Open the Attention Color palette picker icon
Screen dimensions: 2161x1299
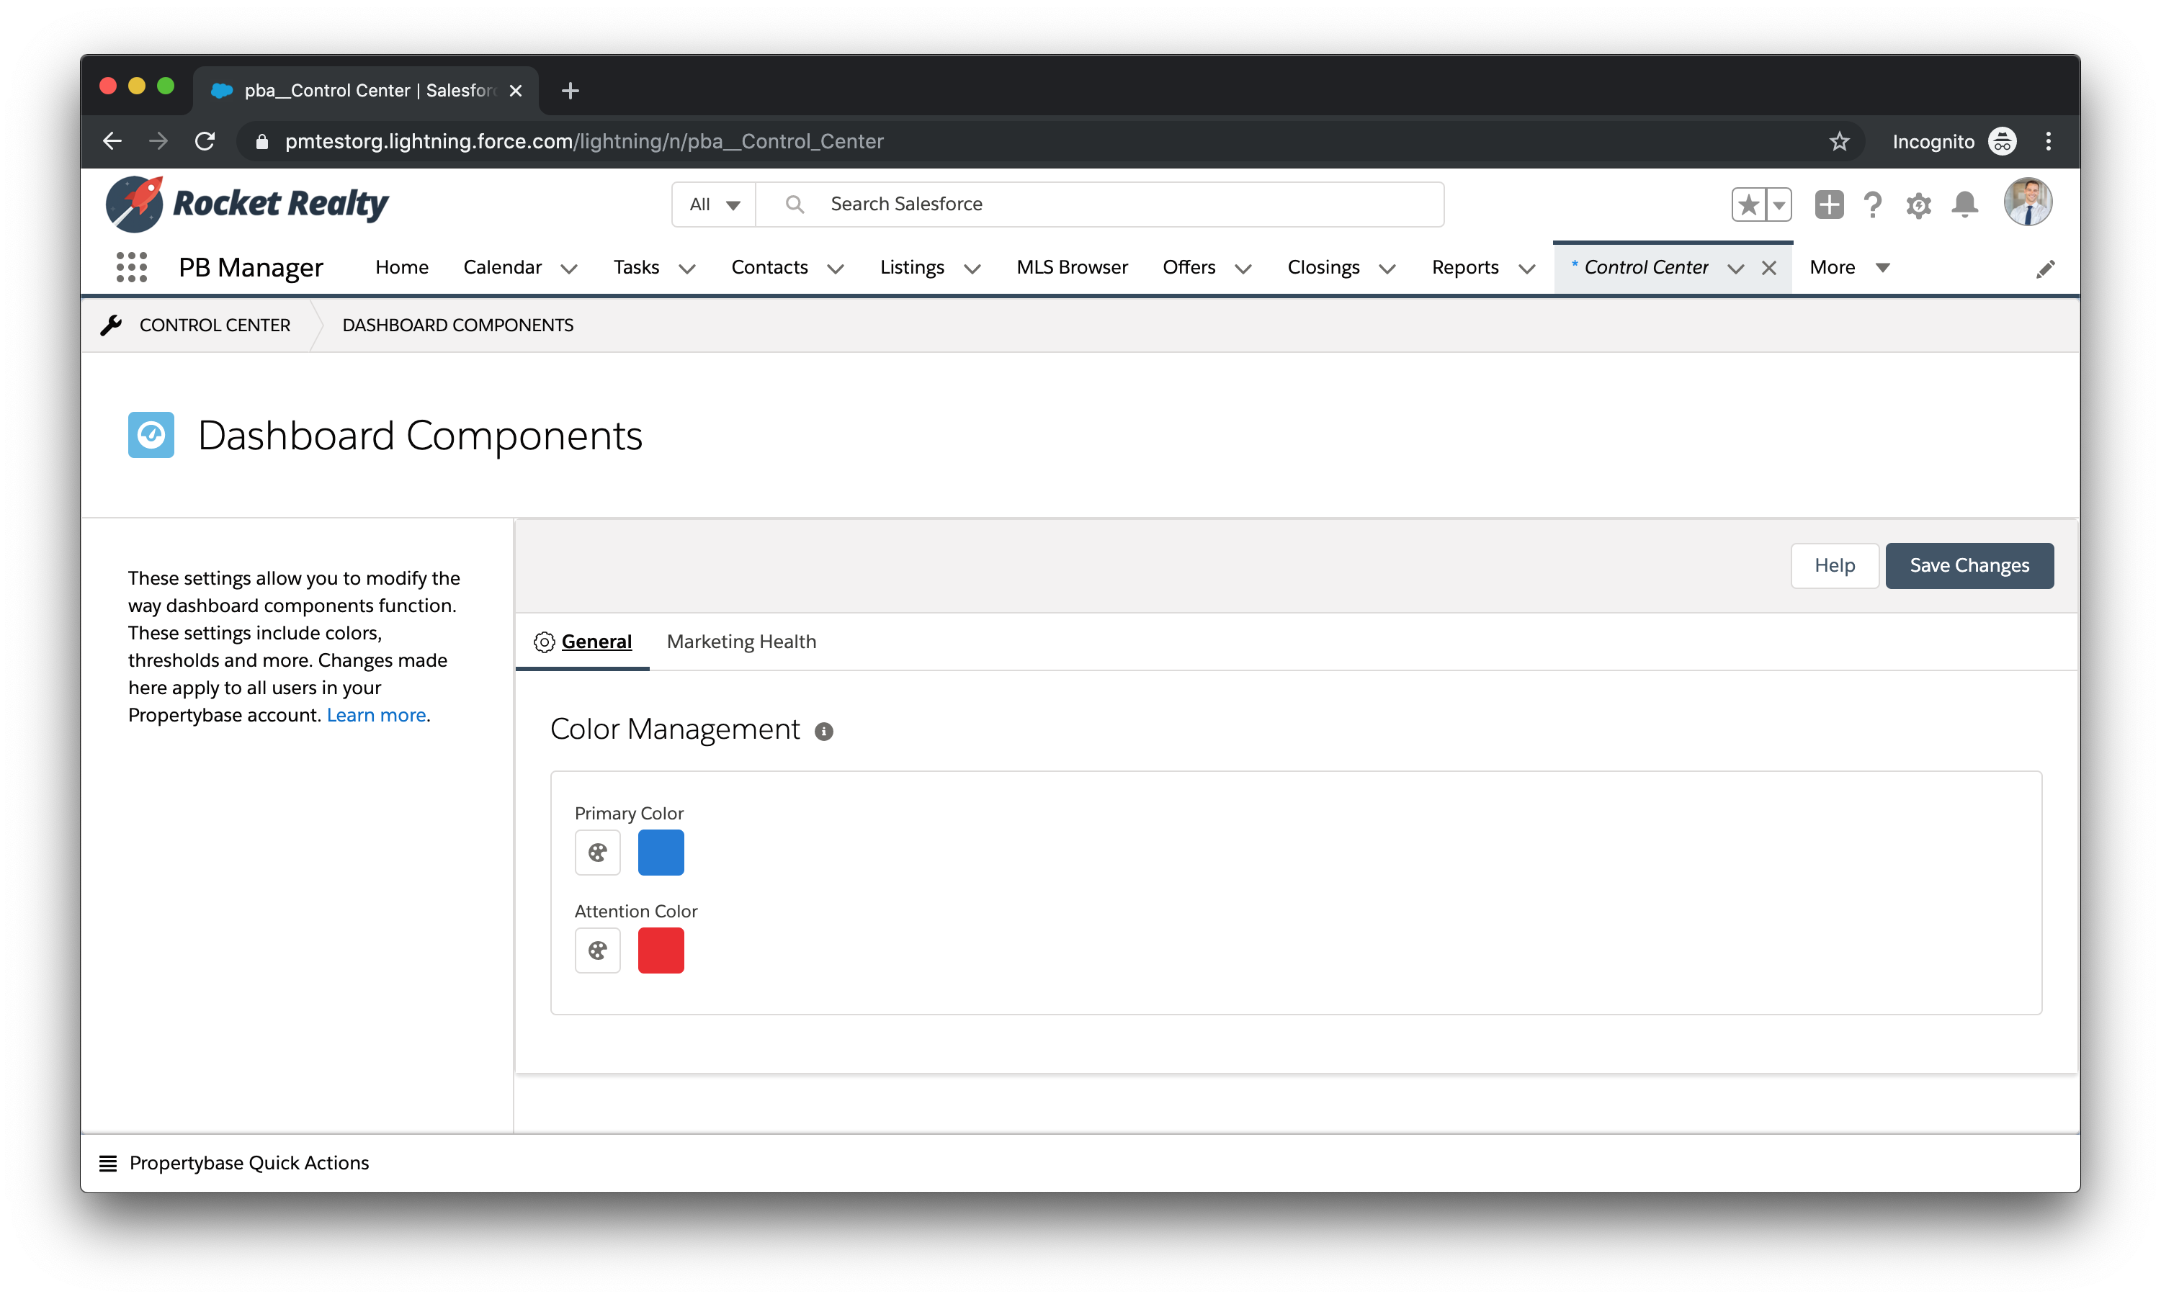pyautogui.click(x=597, y=950)
